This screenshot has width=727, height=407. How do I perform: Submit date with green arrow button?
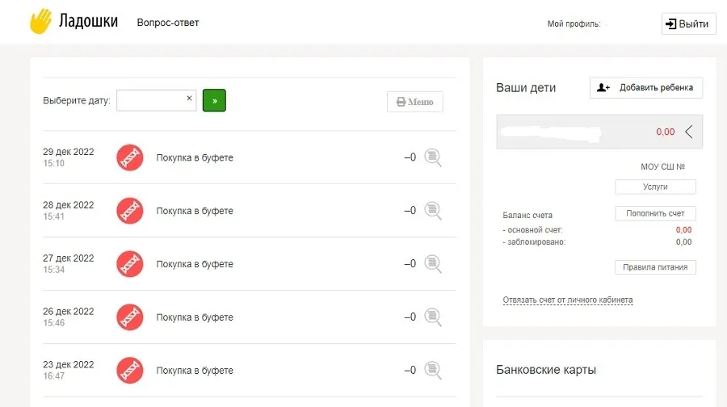tap(214, 101)
